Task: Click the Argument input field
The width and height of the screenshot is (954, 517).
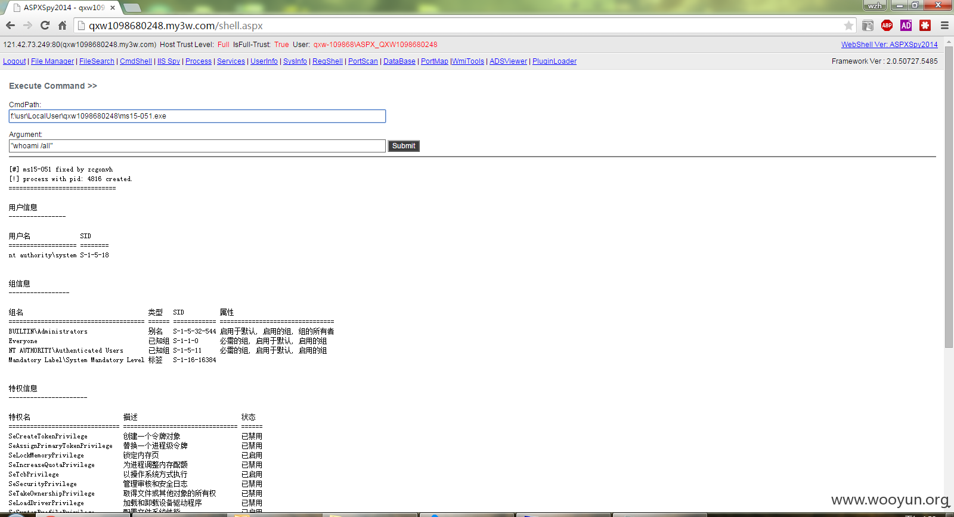Action: coord(197,146)
